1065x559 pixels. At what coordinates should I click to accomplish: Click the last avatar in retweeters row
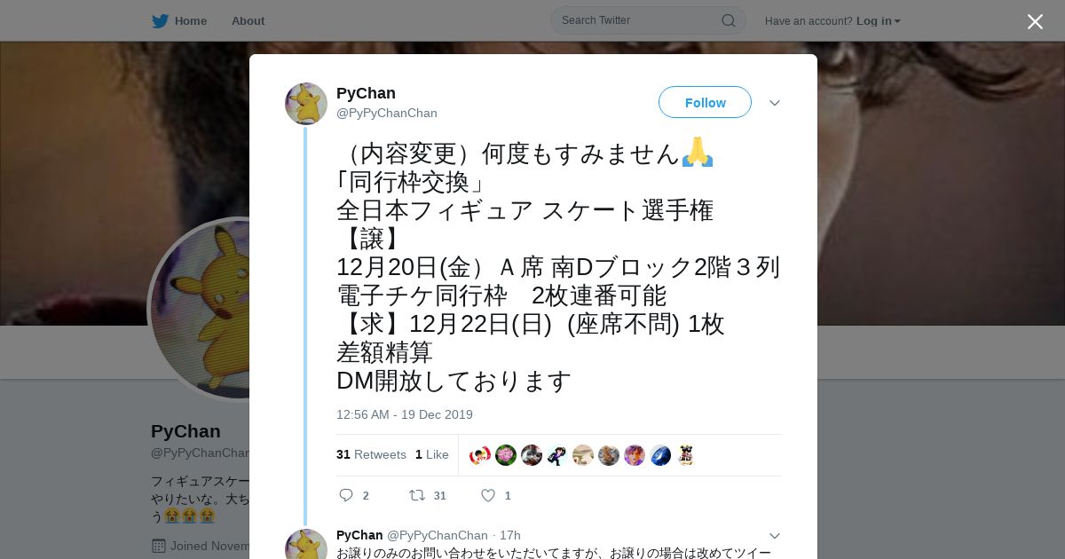tap(686, 455)
